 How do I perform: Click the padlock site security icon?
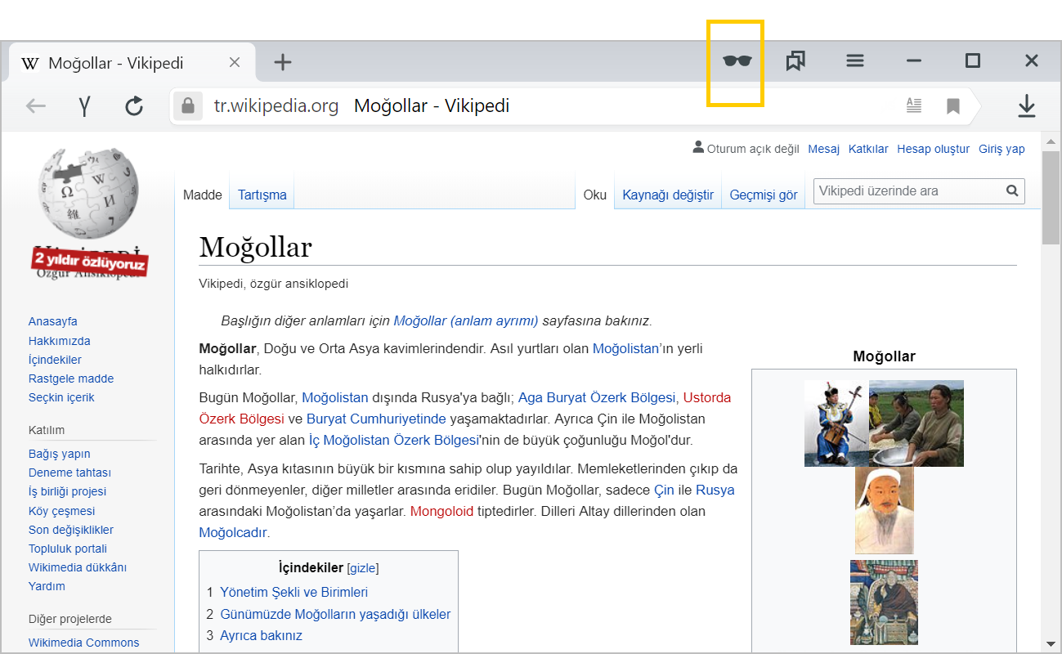pos(188,105)
